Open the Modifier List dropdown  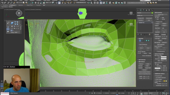click(145, 16)
